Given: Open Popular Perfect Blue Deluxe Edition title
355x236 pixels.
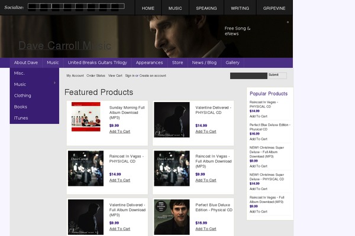Looking at the screenshot, I should (270, 127).
